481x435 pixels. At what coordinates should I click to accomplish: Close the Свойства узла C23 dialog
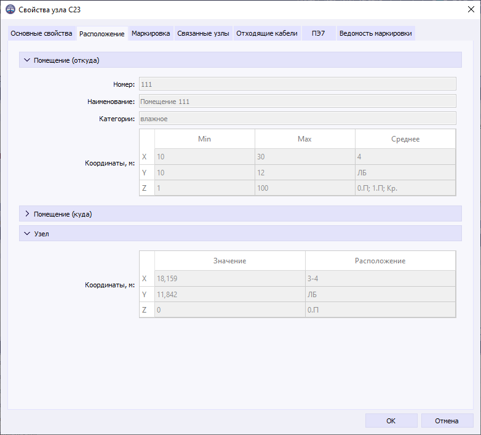point(471,9)
